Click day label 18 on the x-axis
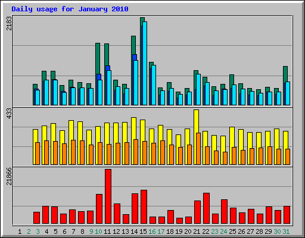 pos(170,231)
